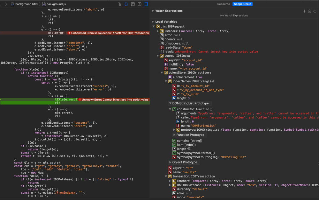Click the copy icon in source toolbar

[x=119, y=4]
